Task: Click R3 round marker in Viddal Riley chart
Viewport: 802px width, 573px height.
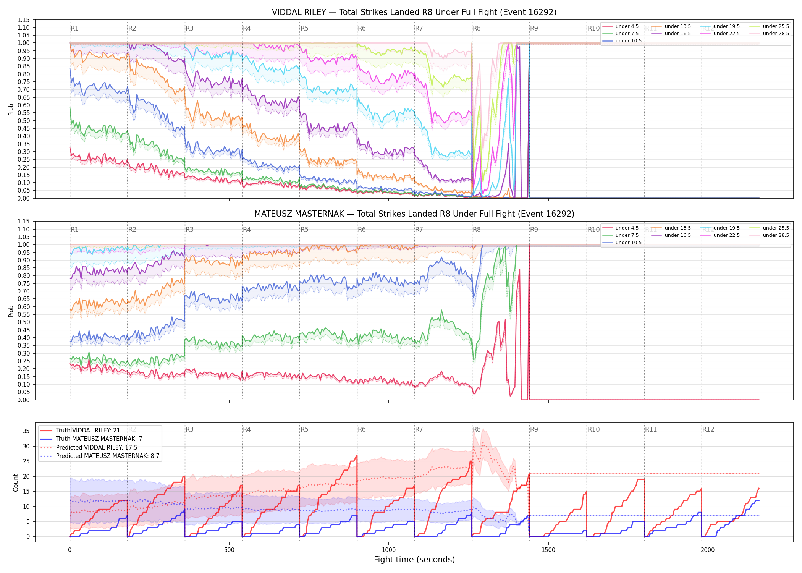Action: pos(189,28)
